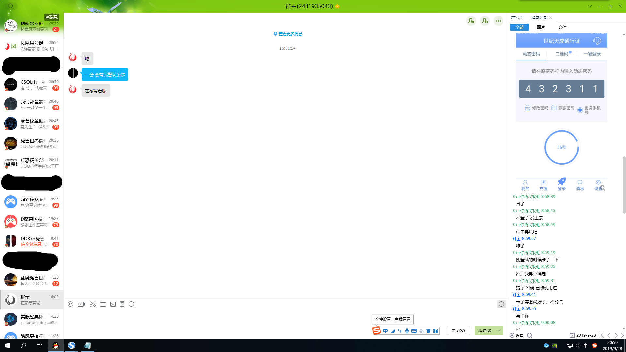Viewport: 626px width, 352px height.
Task: Open chat history clock icon
Action: (x=501, y=304)
